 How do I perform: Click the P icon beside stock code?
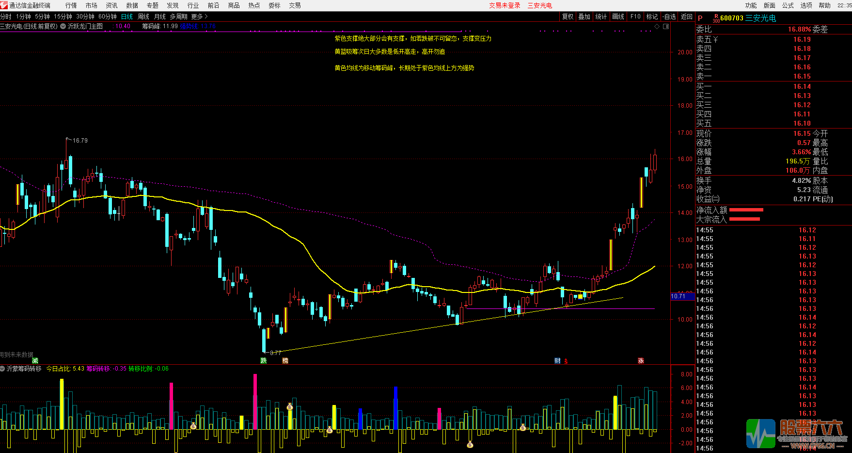pyautogui.click(x=700, y=18)
